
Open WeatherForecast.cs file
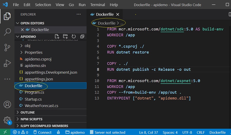[x=41, y=106]
